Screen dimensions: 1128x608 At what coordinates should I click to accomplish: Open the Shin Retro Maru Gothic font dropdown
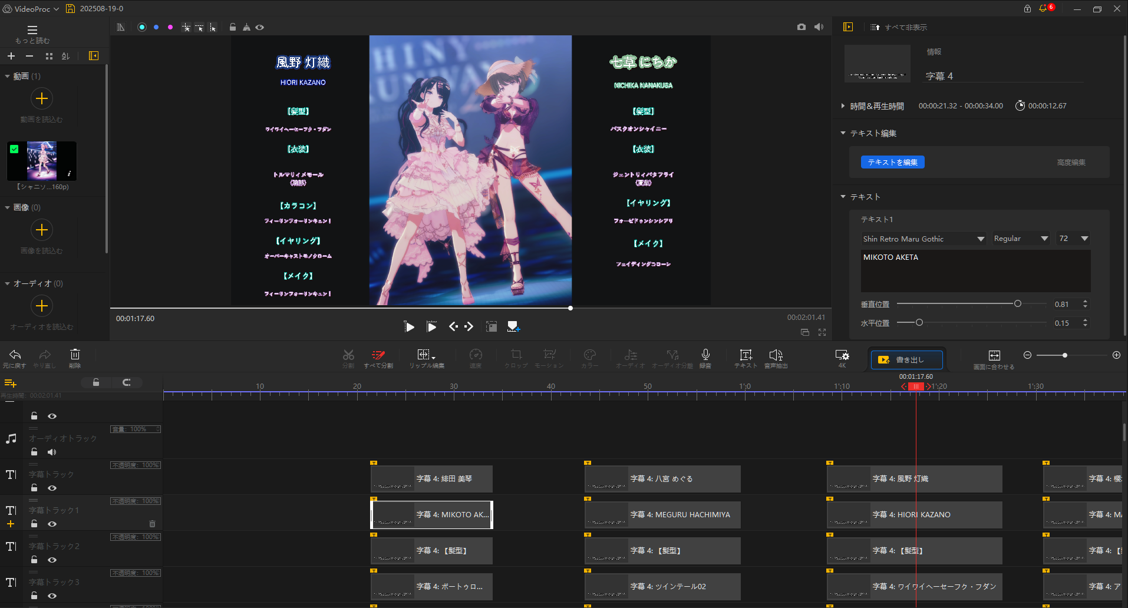(923, 239)
